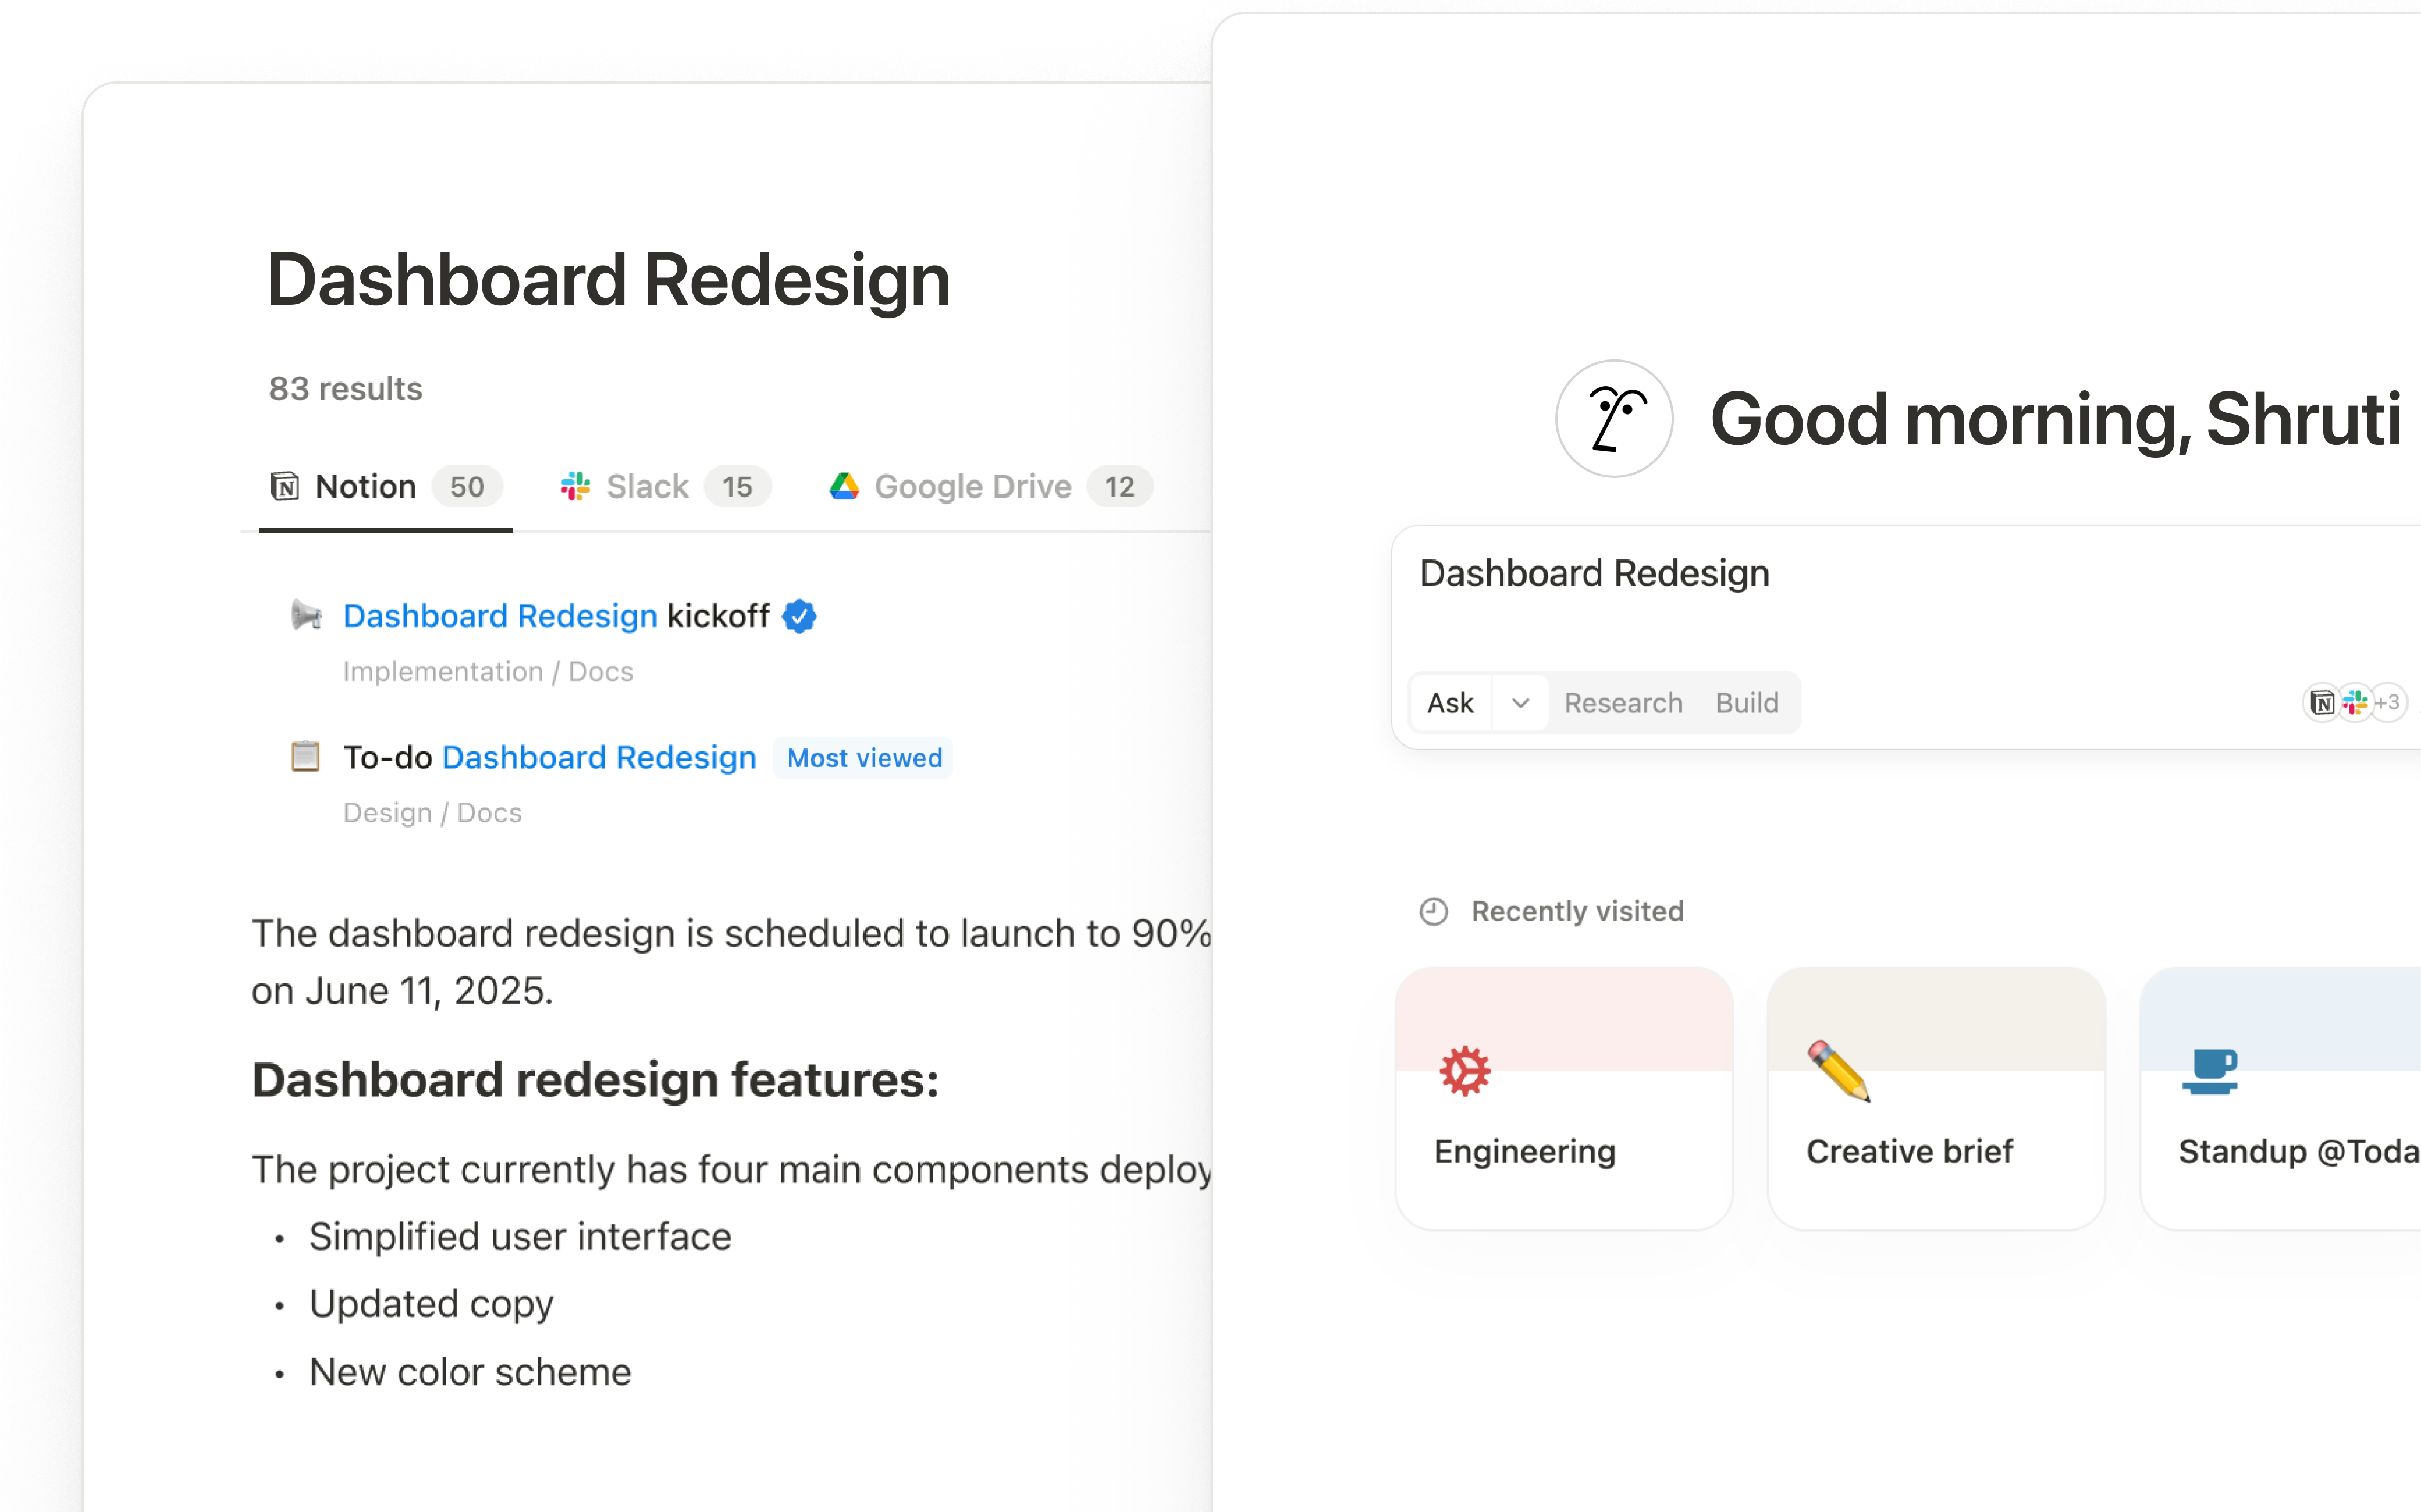Click the clipboard icon beside To-do result
2421x1512 pixels.
305,756
